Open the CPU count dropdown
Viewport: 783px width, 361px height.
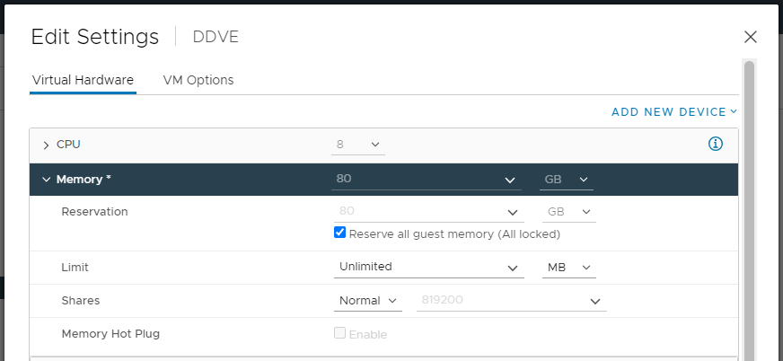[x=358, y=144]
